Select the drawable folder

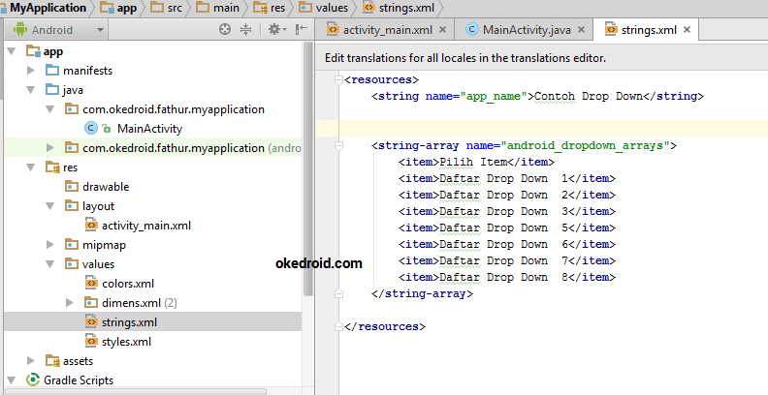coord(106,187)
